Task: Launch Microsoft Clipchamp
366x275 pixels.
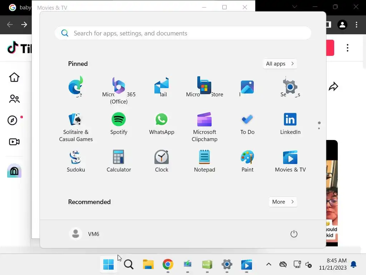Action: 204,127
